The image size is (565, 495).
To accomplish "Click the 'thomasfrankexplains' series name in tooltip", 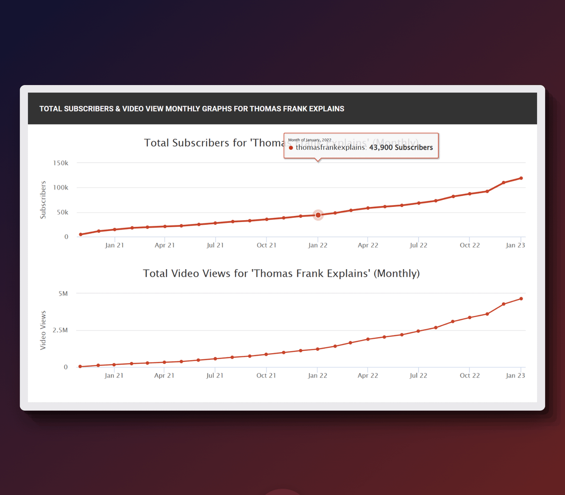I will click(x=331, y=148).
